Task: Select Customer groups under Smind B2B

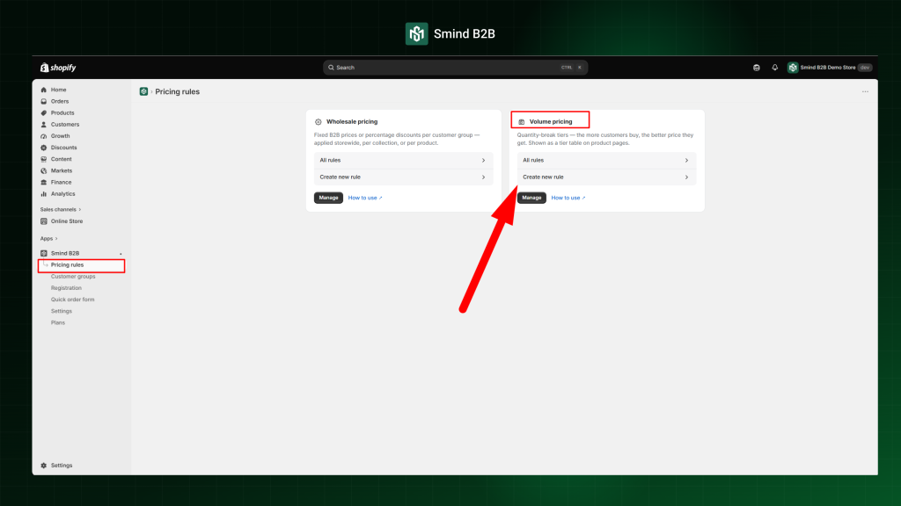Action: 73,277
